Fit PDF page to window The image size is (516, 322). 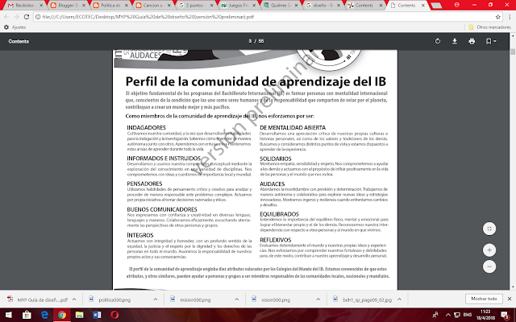click(x=489, y=229)
